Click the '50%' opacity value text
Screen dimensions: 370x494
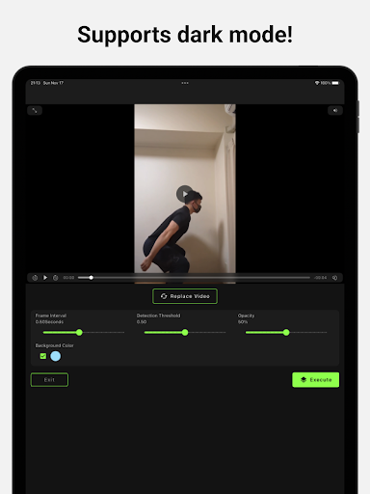coord(243,322)
